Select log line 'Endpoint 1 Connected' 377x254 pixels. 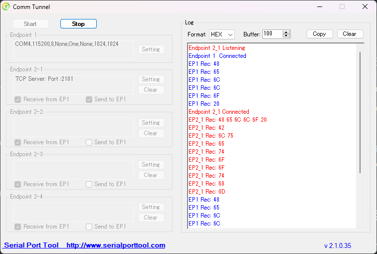[x=217, y=56]
